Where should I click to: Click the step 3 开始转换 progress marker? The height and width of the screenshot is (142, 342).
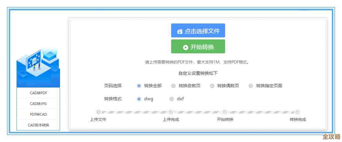coord(225,112)
